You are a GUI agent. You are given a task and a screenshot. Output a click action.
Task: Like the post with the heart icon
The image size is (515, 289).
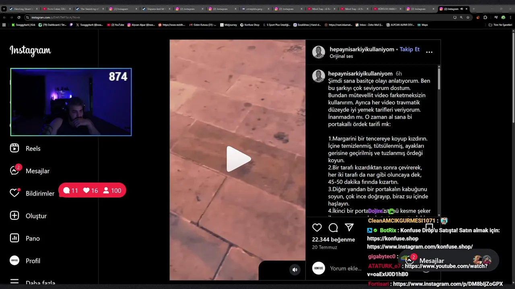coord(317,228)
